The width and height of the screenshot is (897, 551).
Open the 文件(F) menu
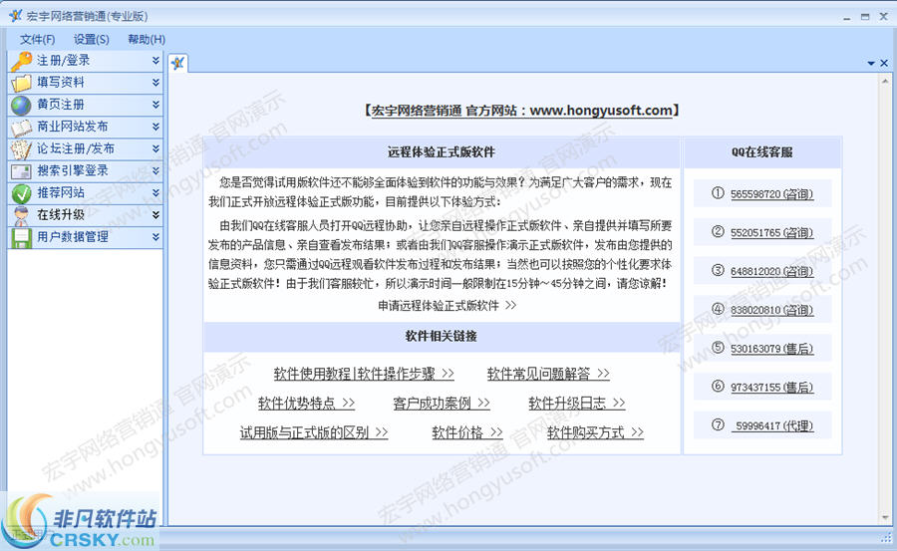(38, 39)
